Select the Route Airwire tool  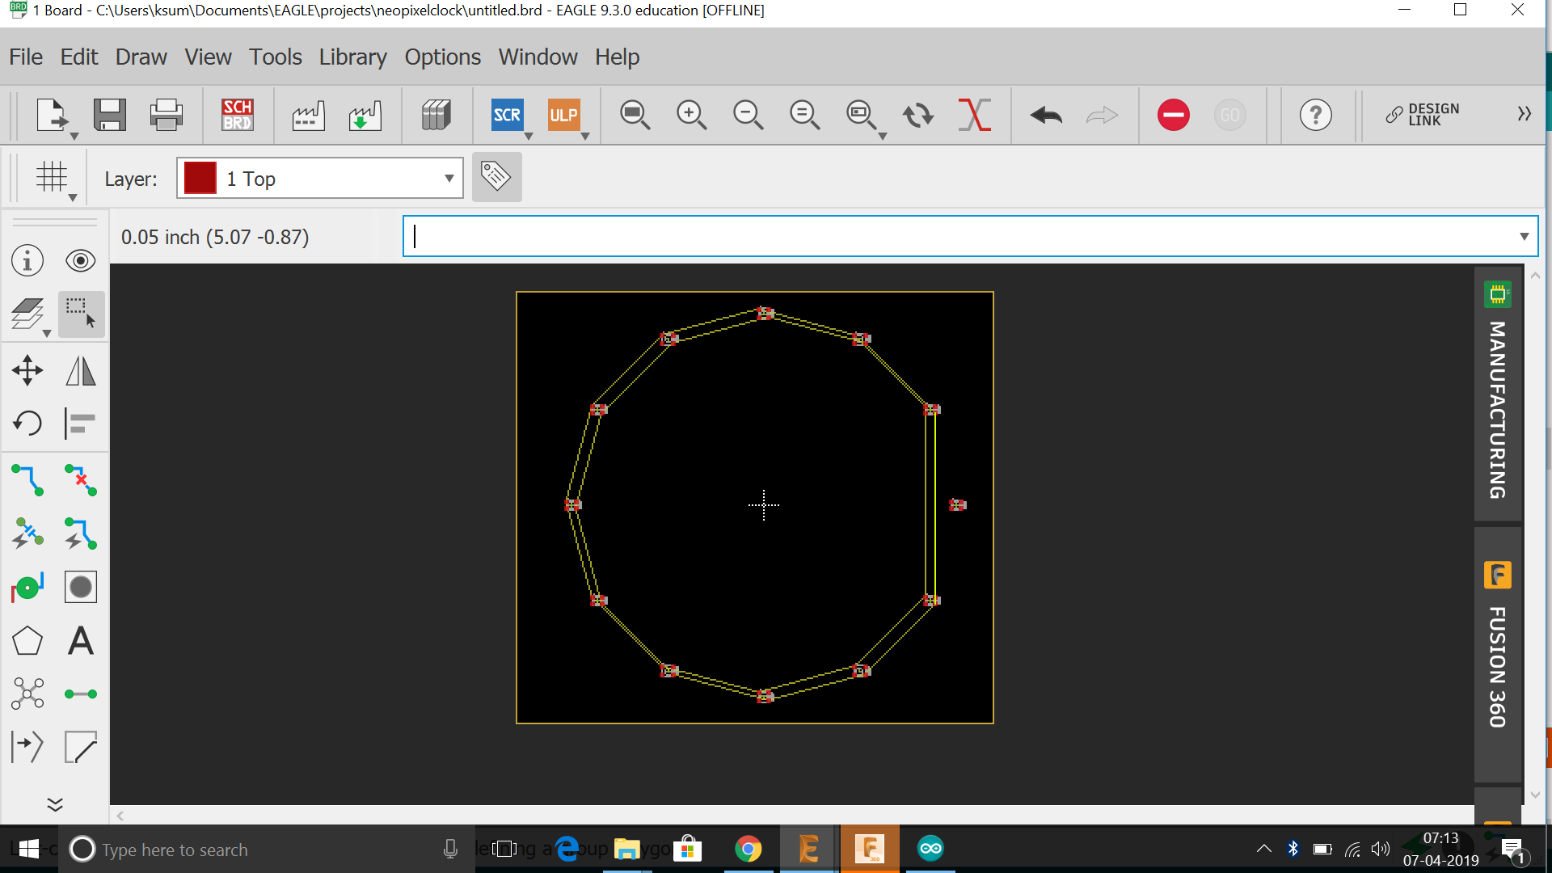click(27, 479)
